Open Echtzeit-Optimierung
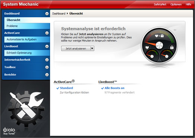The height and width of the screenshot is (138, 195). (x=27, y=53)
